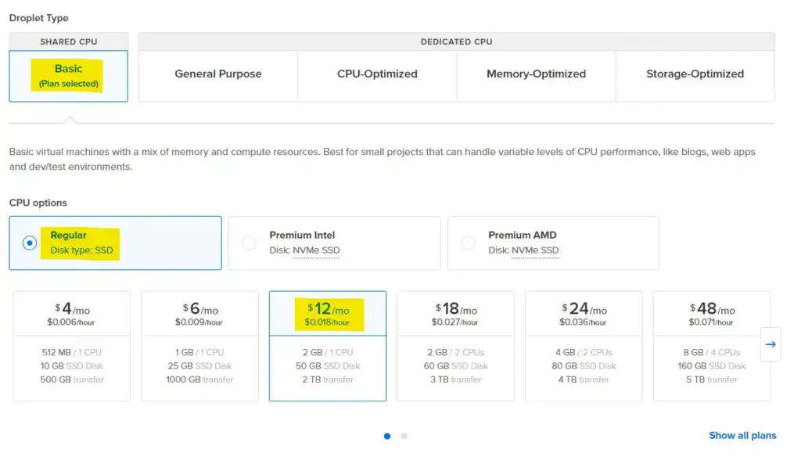Click the right arrow to see more plans
The image size is (801, 464).
point(770,344)
